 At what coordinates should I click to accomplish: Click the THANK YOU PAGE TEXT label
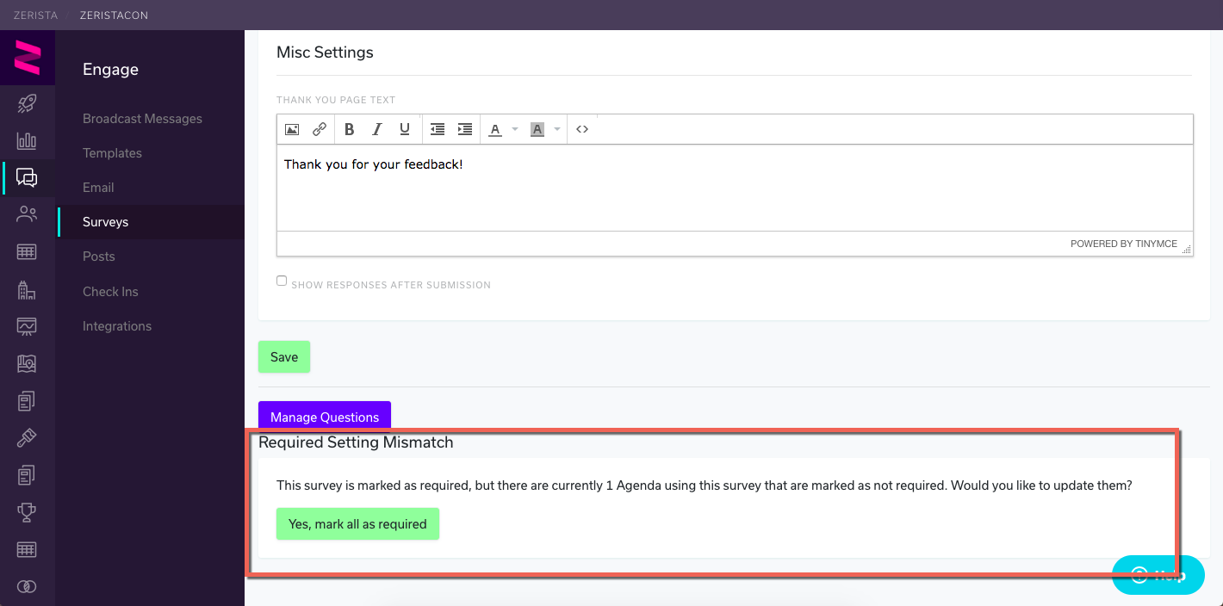click(x=336, y=100)
